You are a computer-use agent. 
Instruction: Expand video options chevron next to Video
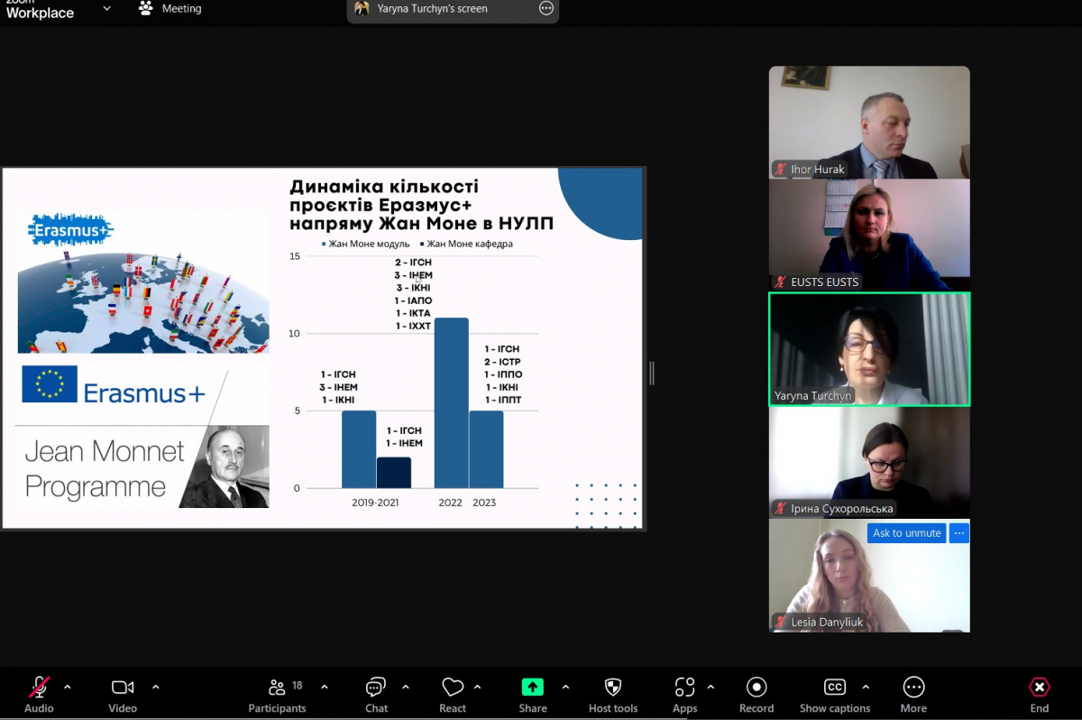click(x=155, y=687)
